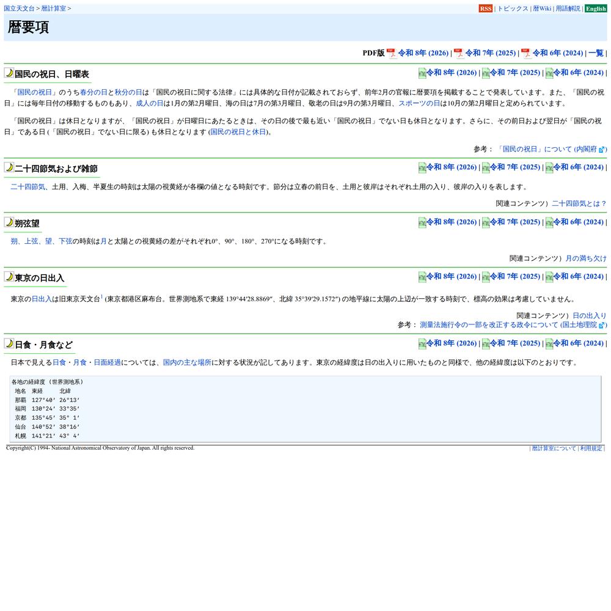Click the PDF icon for 令和 8年 (2026)
611x611 pixels.
pyautogui.click(x=392, y=53)
